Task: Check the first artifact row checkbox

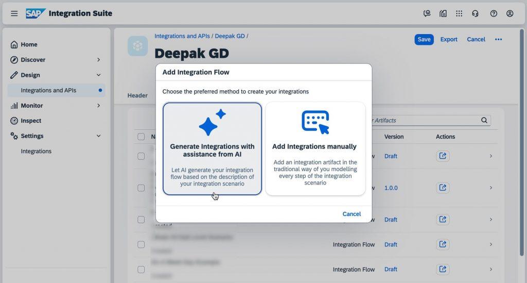Action: (141, 156)
